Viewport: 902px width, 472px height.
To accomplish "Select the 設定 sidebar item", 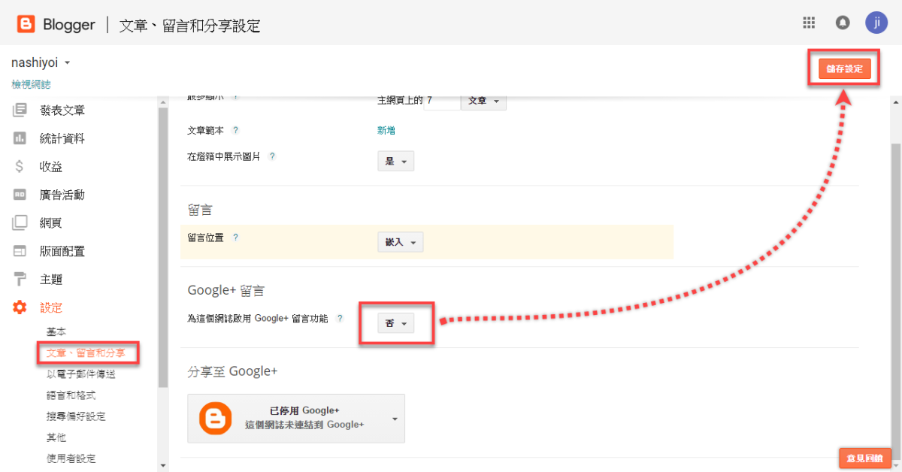I will [51, 307].
